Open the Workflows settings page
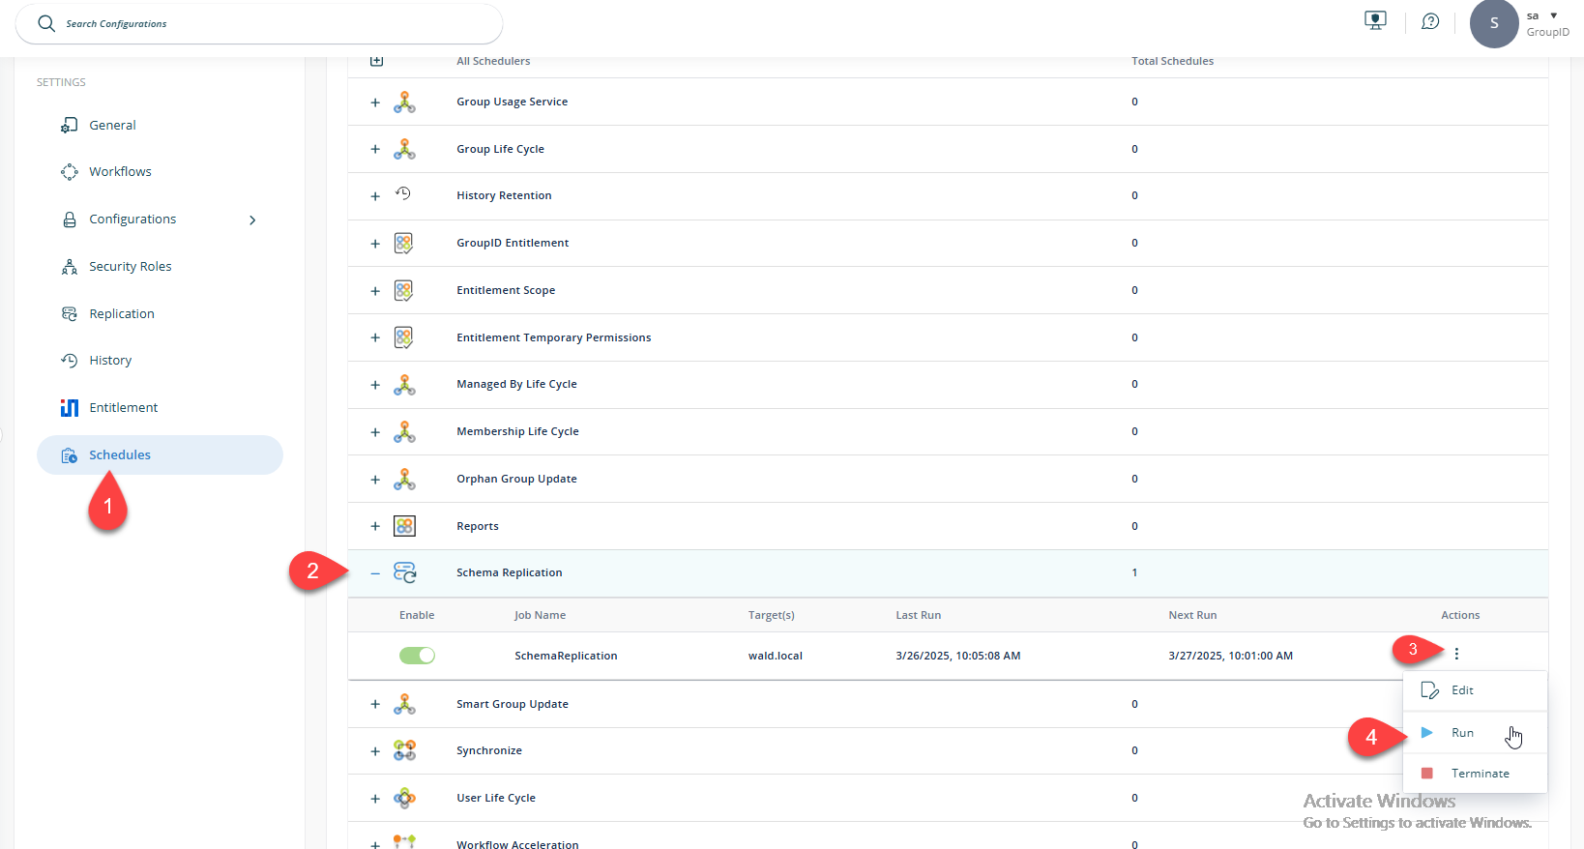This screenshot has height=849, width=1584. click(120, 171)
